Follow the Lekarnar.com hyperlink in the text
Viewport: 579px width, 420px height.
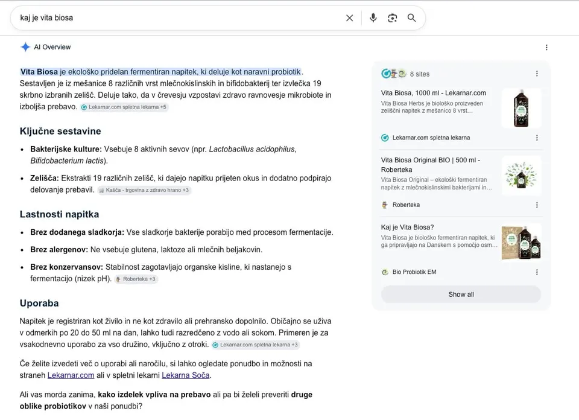point(71,375)
